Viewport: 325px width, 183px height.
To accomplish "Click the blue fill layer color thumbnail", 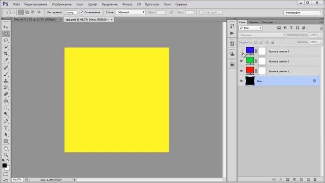I will click(250, 51).
